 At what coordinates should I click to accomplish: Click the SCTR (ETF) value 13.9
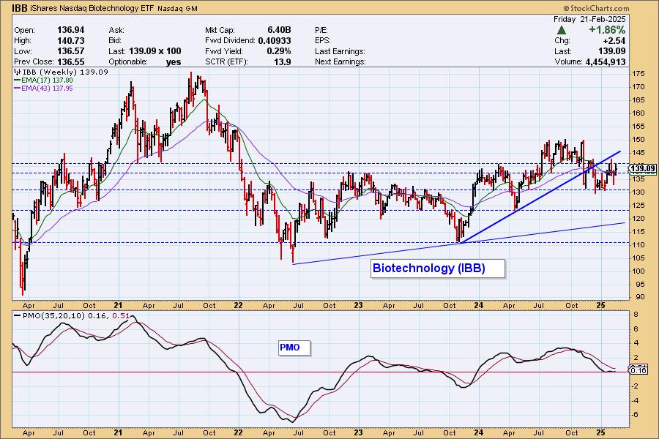point(283,61)
